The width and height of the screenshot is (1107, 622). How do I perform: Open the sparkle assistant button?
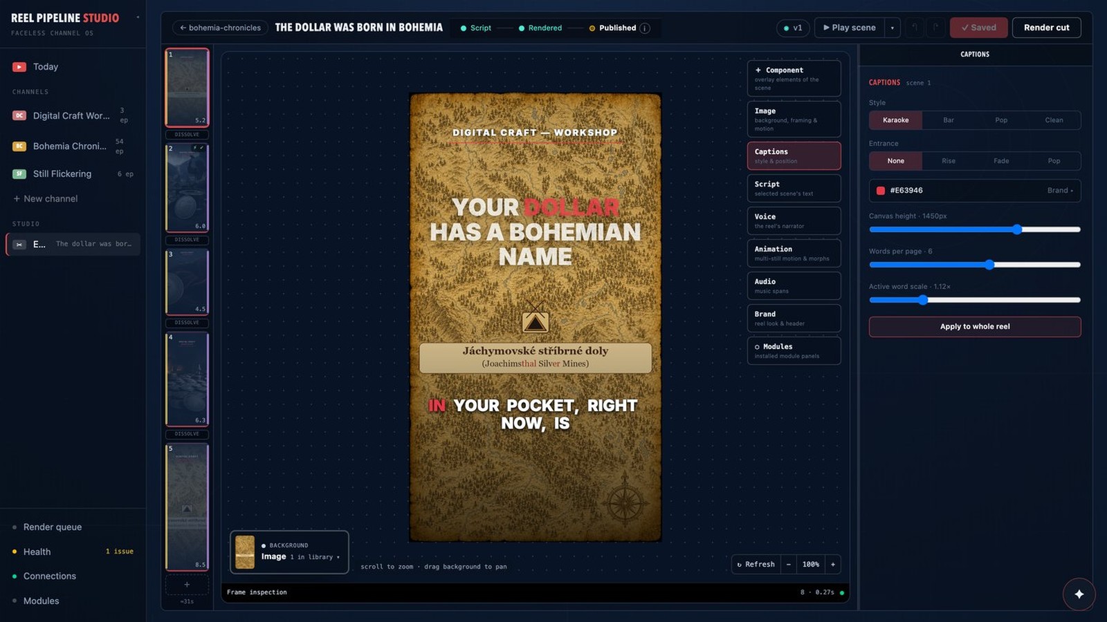coord(1079,594)
